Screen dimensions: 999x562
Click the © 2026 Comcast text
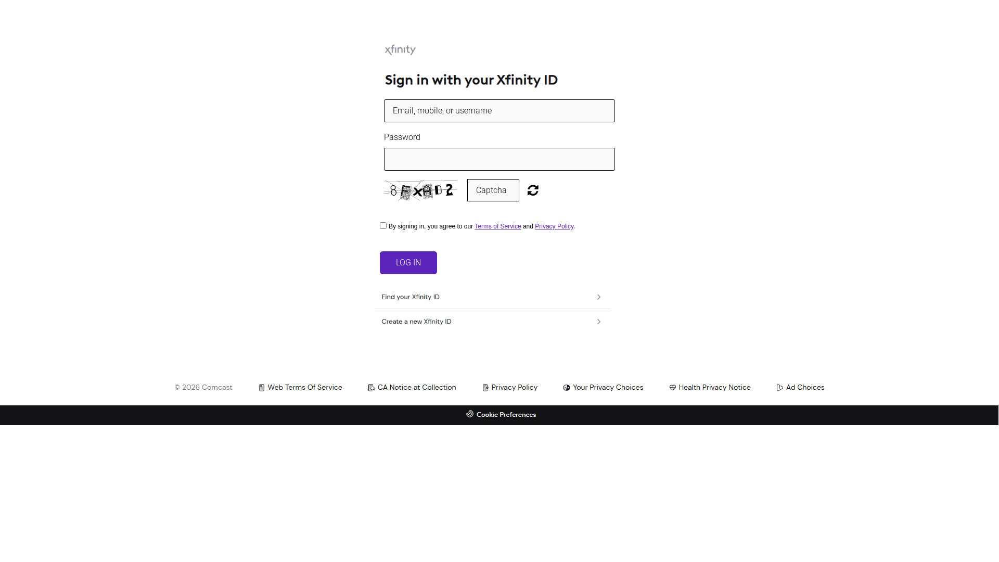[203, 388]
